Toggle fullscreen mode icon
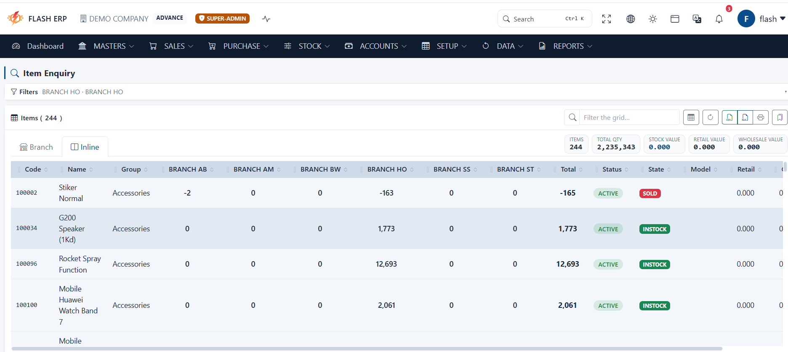The image size is (788, 352). (x=606, y=19)
